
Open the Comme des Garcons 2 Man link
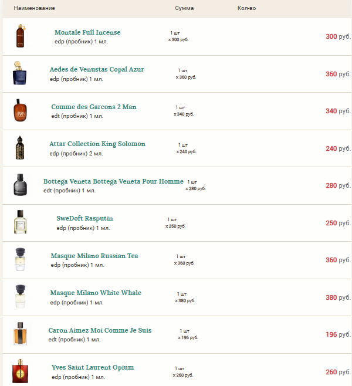tap(94, 107)
